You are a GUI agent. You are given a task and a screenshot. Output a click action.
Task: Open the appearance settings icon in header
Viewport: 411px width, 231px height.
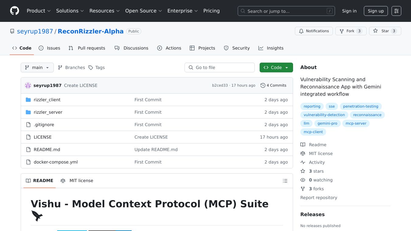click(396, 11)
